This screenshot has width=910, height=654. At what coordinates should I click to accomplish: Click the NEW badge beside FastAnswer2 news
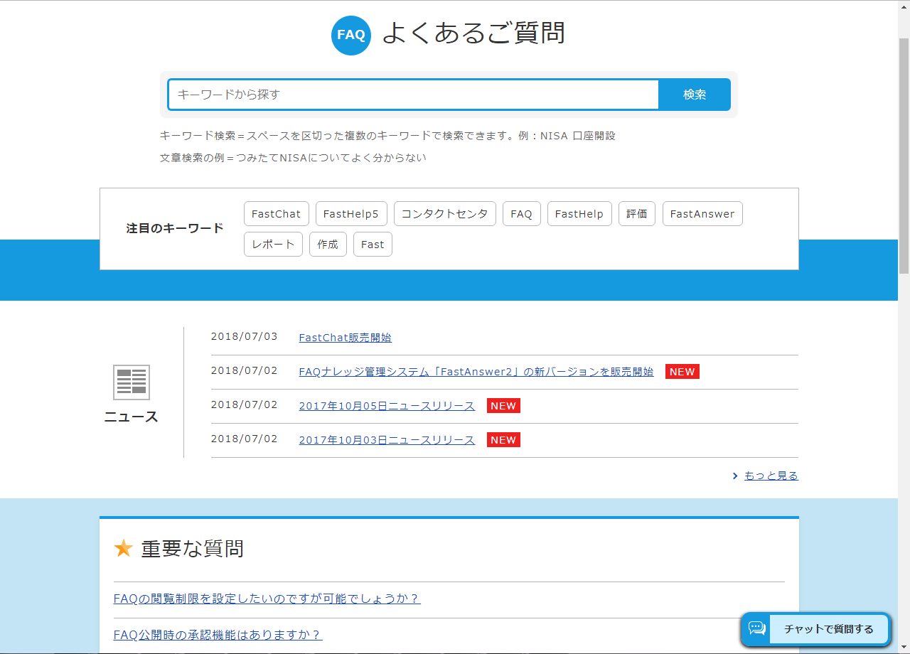pos(682,372)
